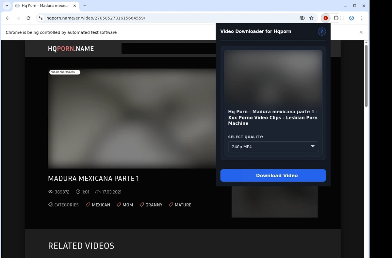Image resolution: width=392 pixels, height=258 pixels.
Task: Click the page's vertical scrollbar thumb
Action: point(366,76)
